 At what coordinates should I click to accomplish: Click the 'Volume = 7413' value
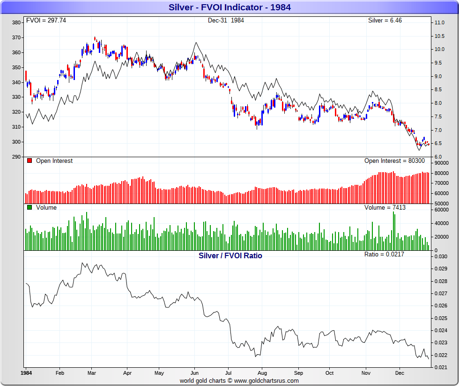385,207
